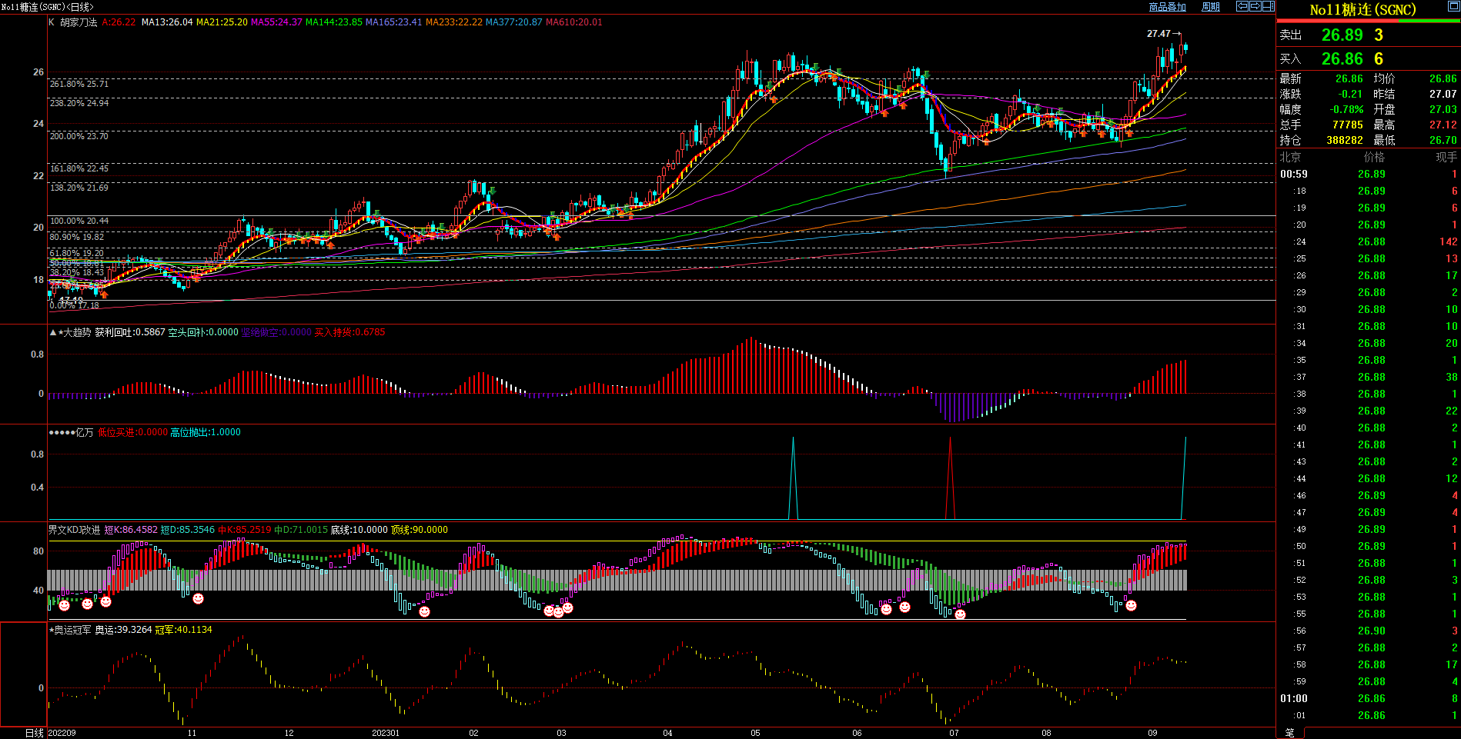Click the right arrow navigation icon
Screen dimensions: 1461x739
(x=1255, y=6)
